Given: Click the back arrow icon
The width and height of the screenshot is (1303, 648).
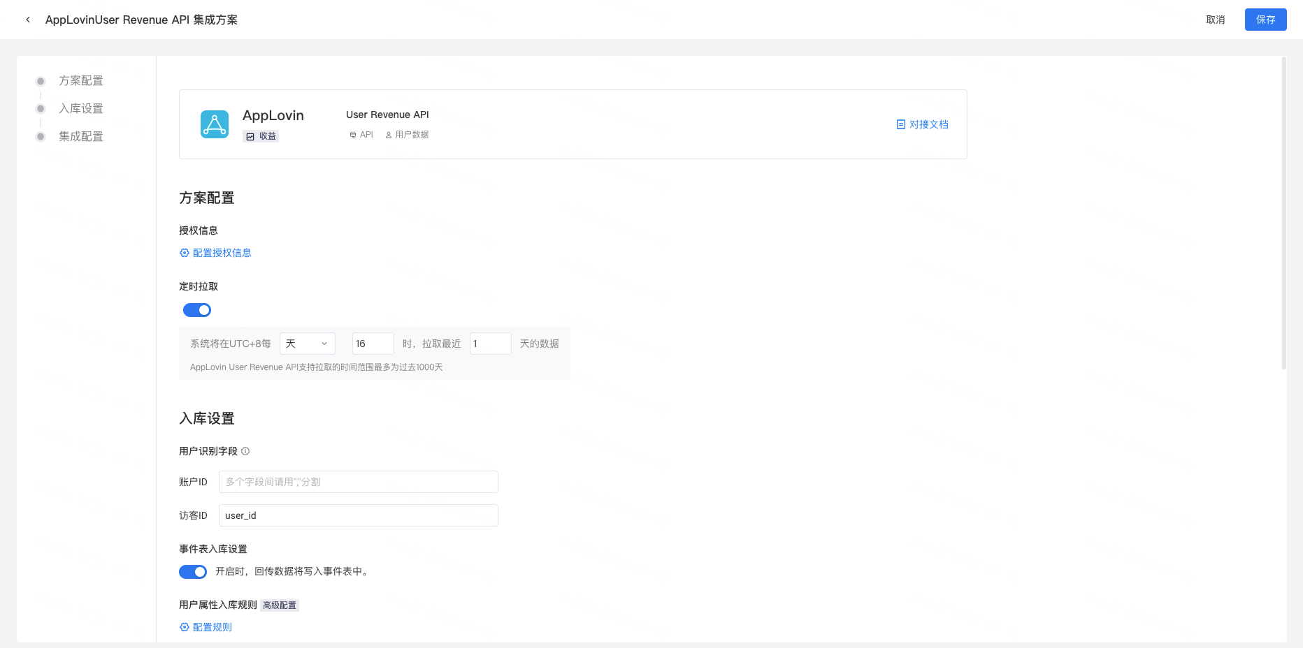Looking at the screenshot, I should [28, 20].
